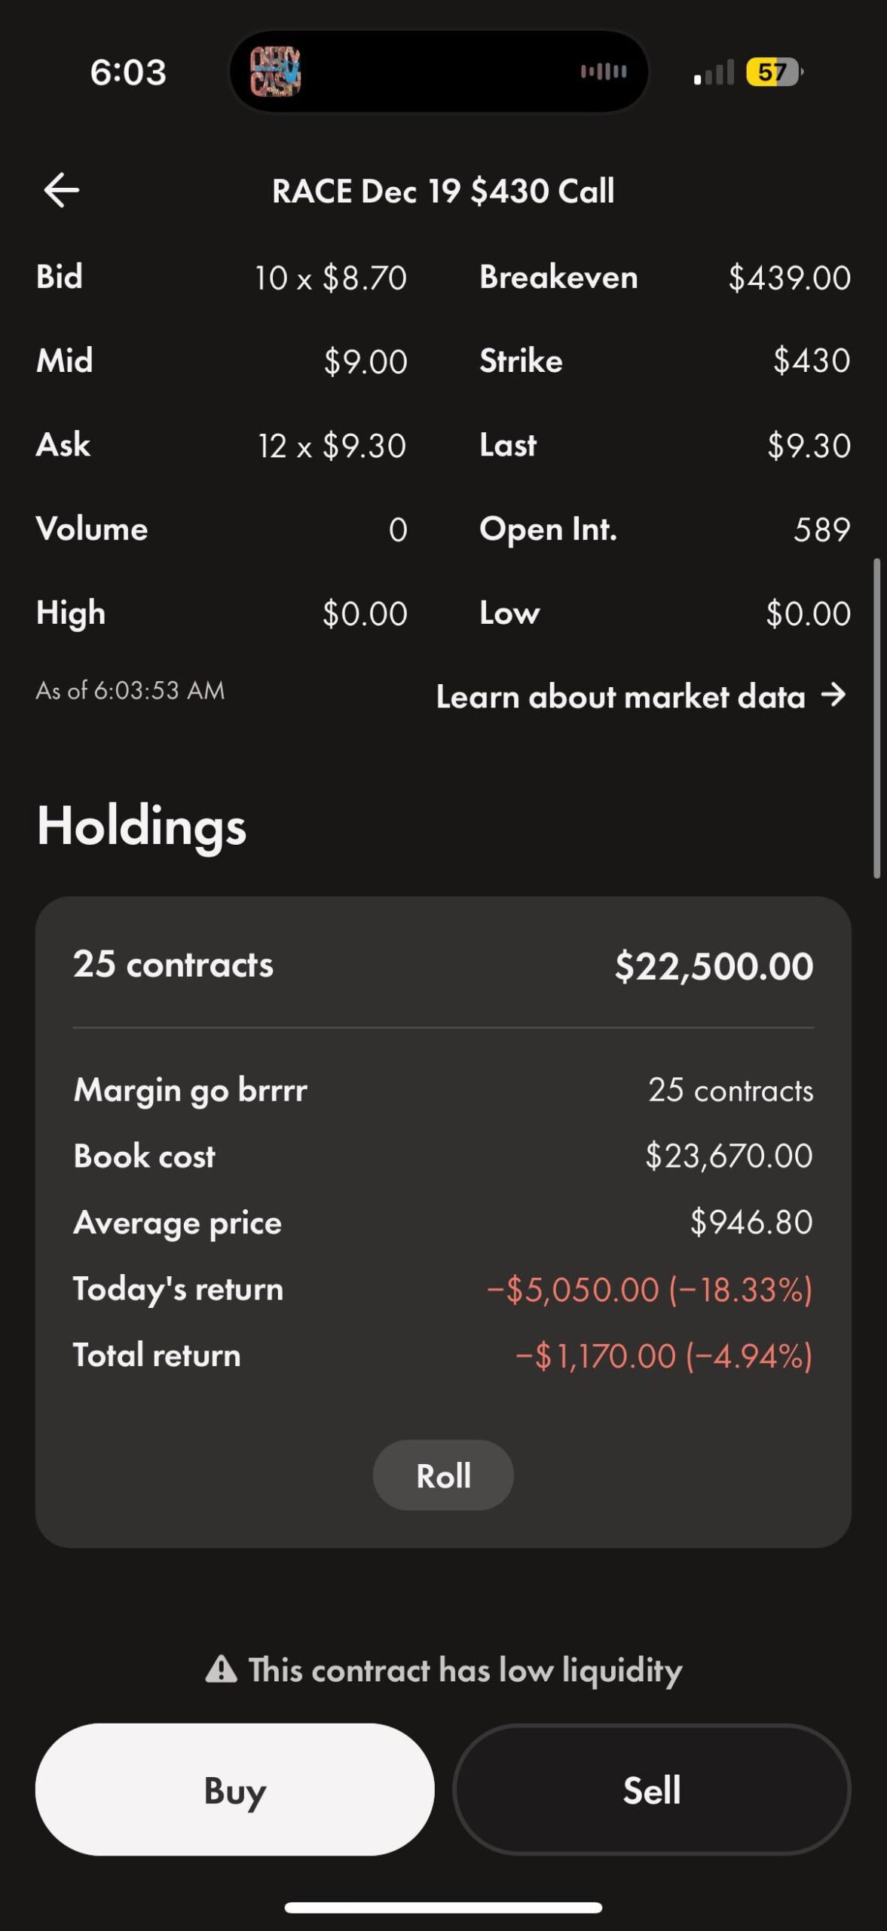887x1931 pixels.
Task: Open Learn about market data link
Action: (620, 696)
